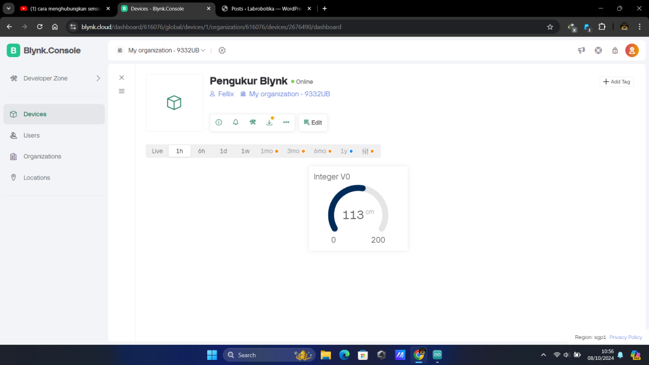The height and width of the screenshot is (365, 649).
Task: Click the megaphone announcements icon
Action: point(581,51)
